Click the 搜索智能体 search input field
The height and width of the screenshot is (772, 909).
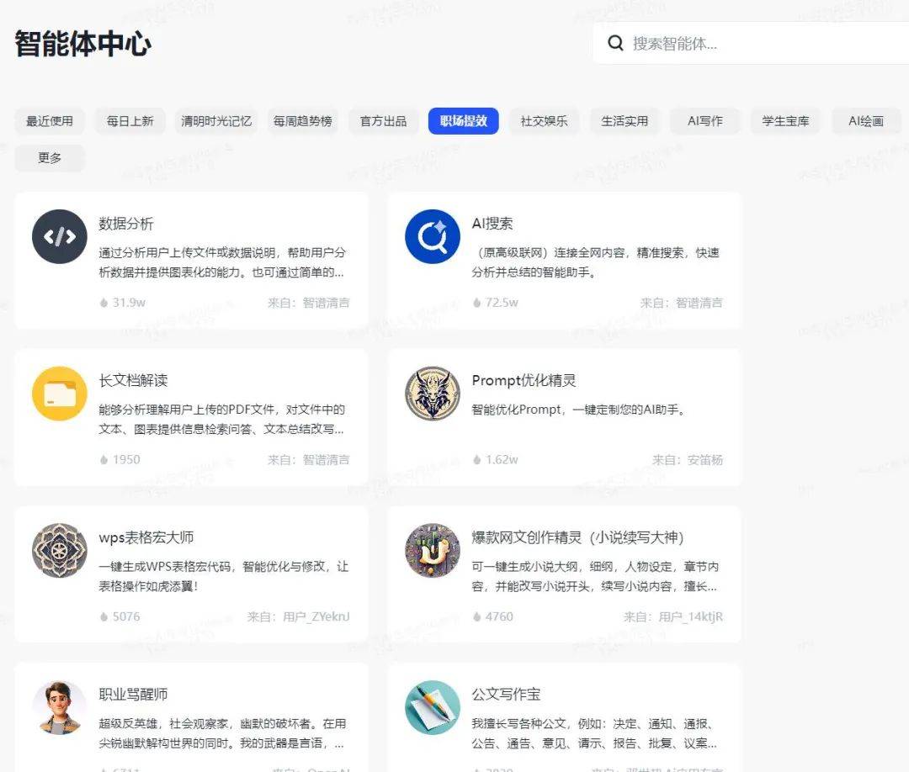click(x=690, y=43)
